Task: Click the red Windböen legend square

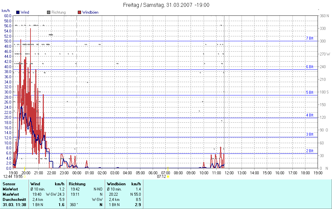Action: coord(79,12)
